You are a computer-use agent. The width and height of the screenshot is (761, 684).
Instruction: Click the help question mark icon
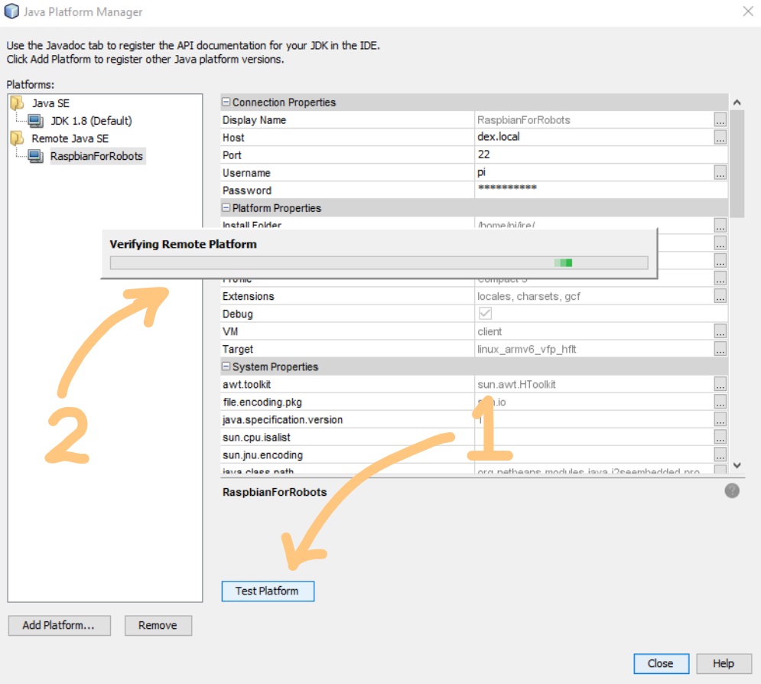[x=732, y=490]
